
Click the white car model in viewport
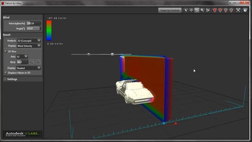[x=135, y=92]
